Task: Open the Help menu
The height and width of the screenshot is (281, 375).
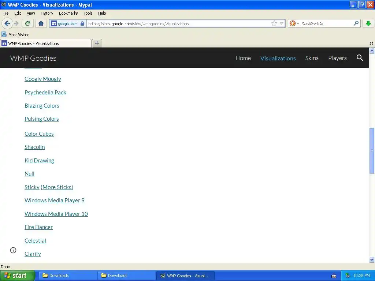Action: click(x=102, y=13)
